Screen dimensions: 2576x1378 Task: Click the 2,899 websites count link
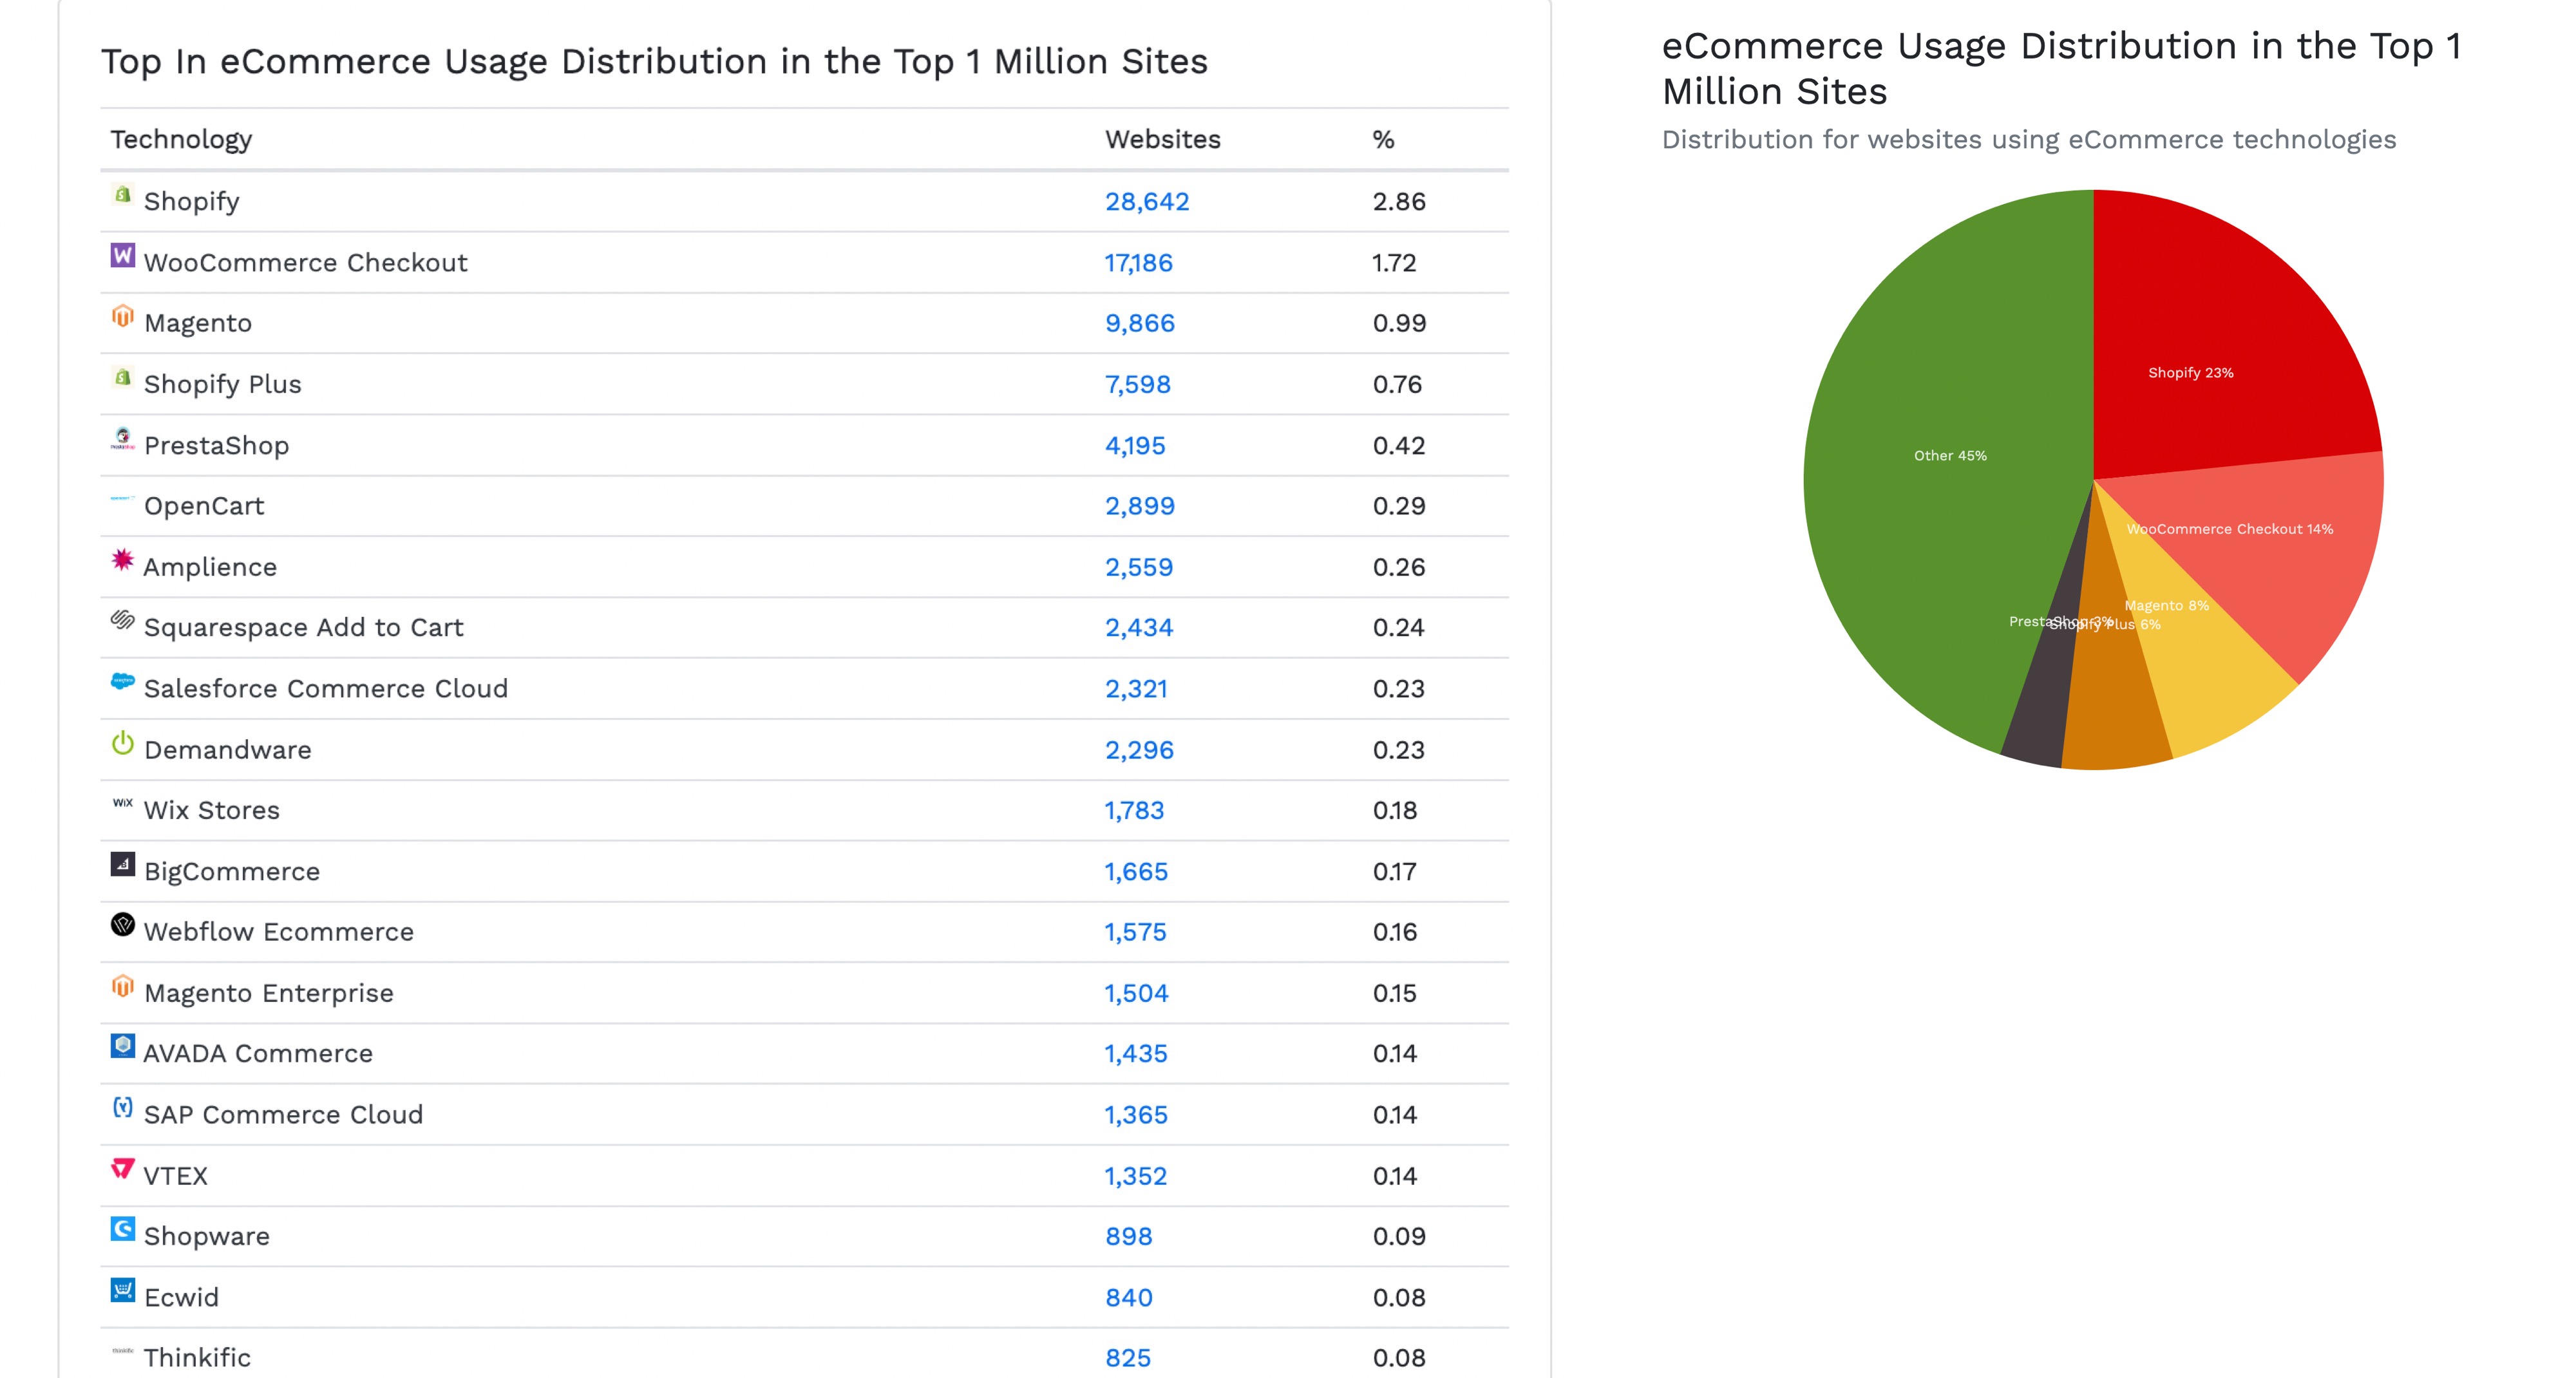click(1140, 506)
